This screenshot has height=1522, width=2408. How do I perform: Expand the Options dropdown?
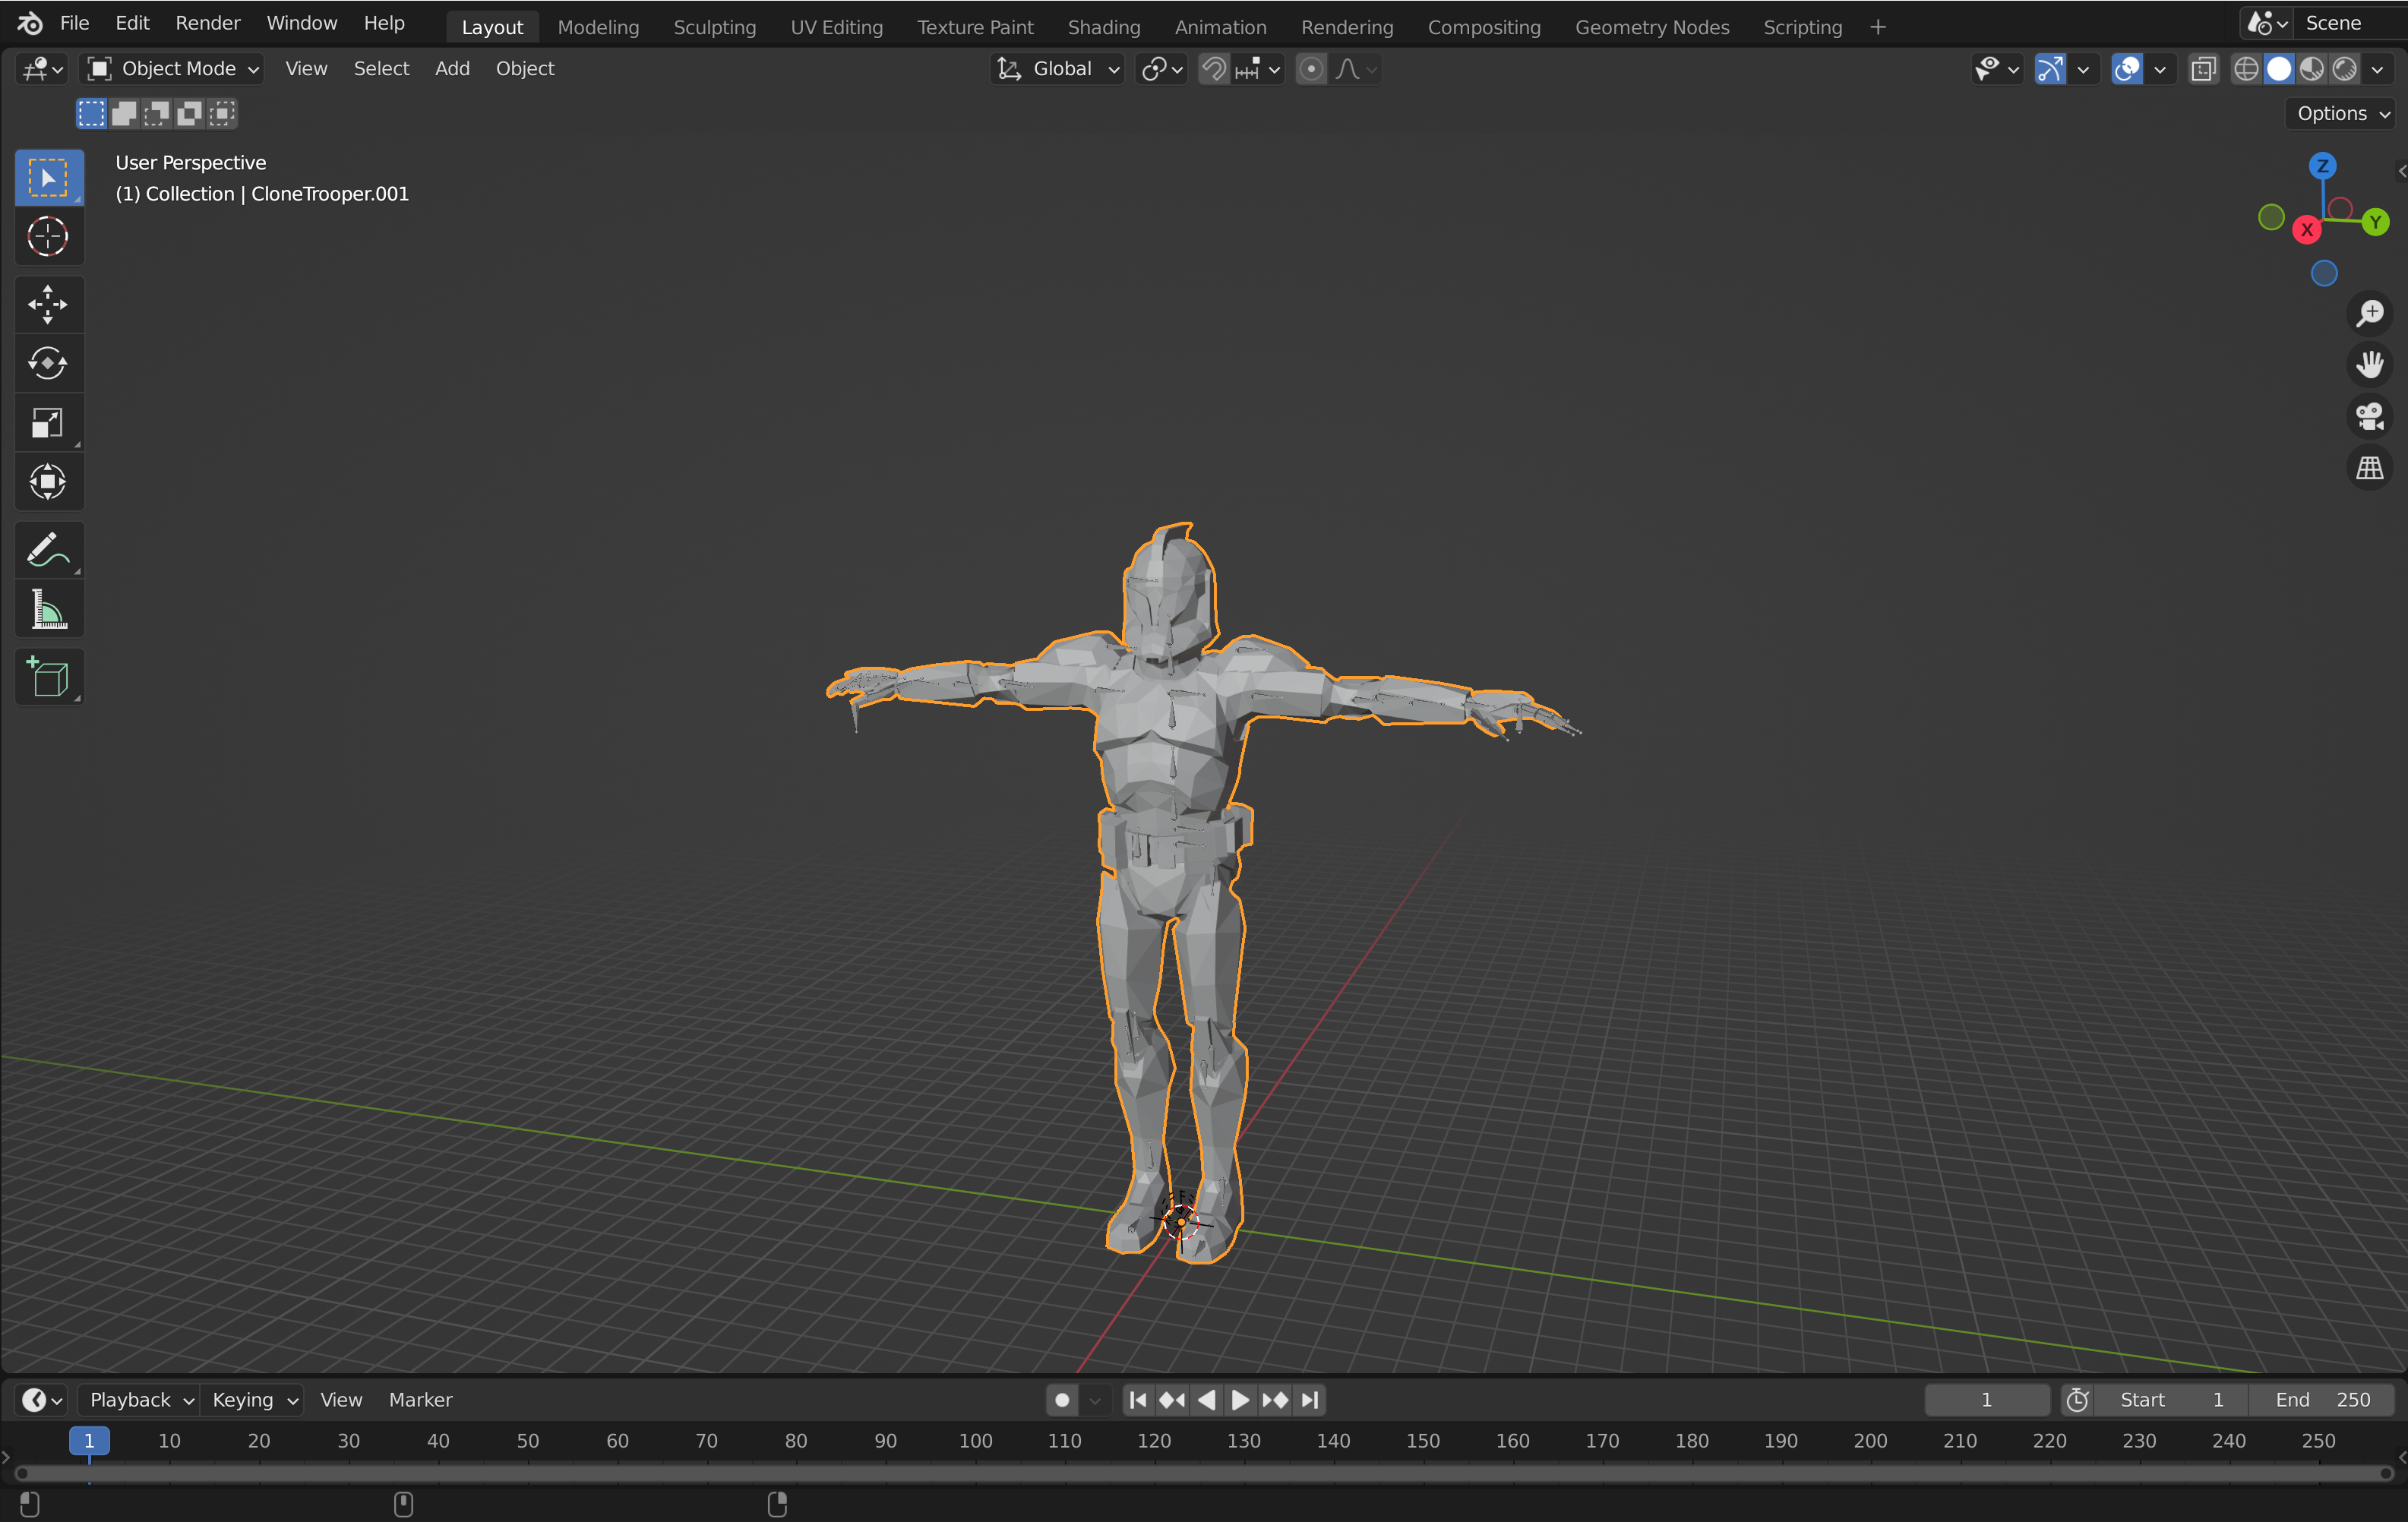point(2343,114)
